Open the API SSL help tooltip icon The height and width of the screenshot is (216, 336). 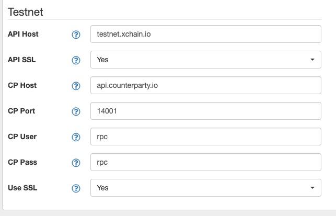(76, 60)
